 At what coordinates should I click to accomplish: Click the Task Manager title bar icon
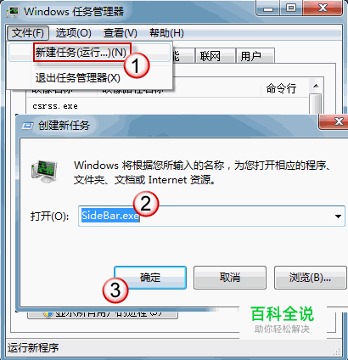click(13, 12)
